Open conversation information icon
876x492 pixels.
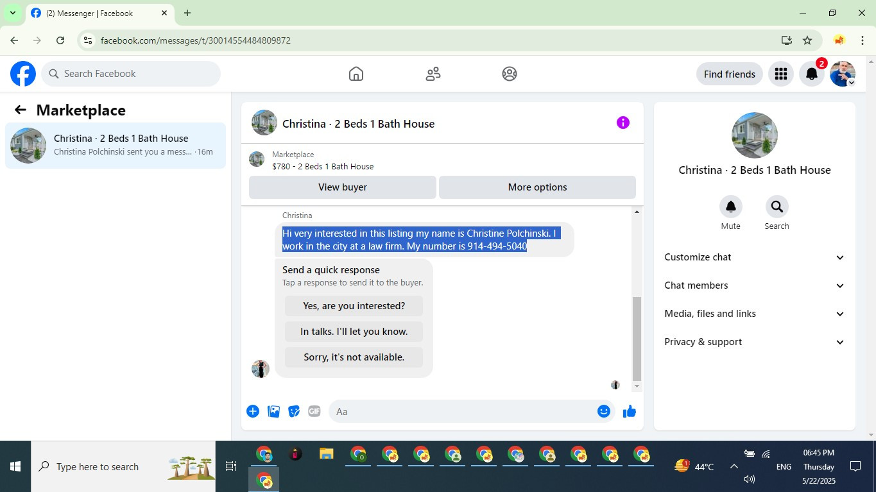[623, 123]
